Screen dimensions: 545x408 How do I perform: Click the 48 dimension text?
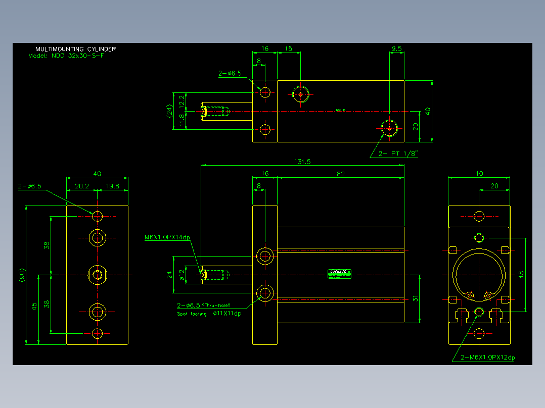click(x=521, y=275)
